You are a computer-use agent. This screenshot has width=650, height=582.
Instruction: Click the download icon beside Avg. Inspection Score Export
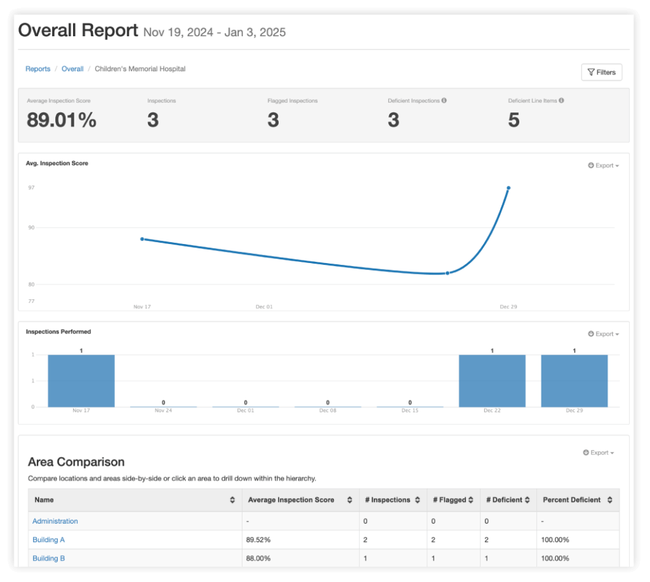click(x=590, y=165)
